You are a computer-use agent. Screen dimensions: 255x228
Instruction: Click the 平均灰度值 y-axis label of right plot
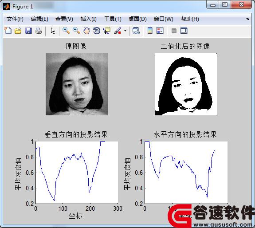tap(127, 174)
